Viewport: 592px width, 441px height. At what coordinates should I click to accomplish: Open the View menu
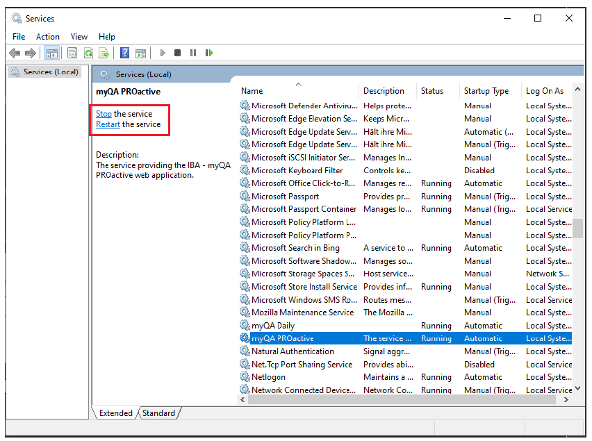[79, 37]
